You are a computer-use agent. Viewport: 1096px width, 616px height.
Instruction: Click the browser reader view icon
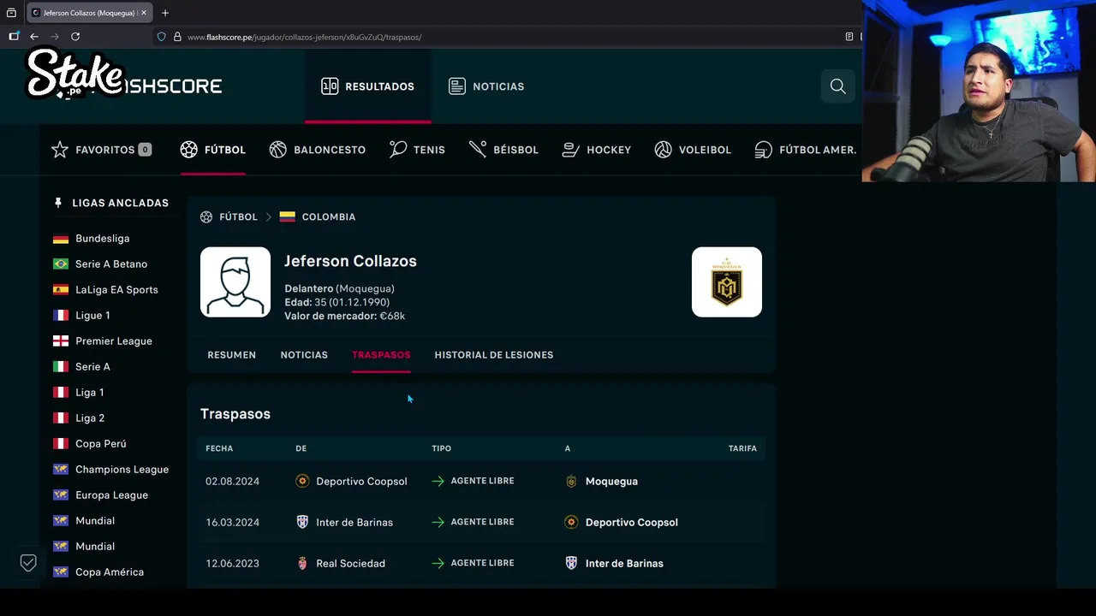[849, 37]
